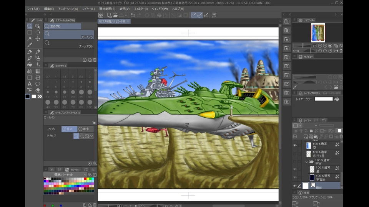
Task: Select the Balloon tool
Action: 38,84
